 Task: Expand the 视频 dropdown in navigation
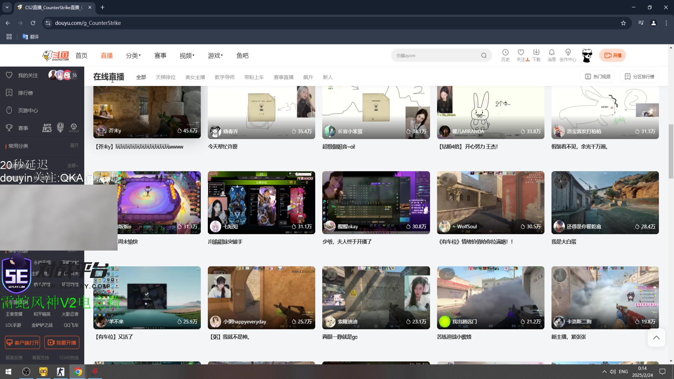187,55
